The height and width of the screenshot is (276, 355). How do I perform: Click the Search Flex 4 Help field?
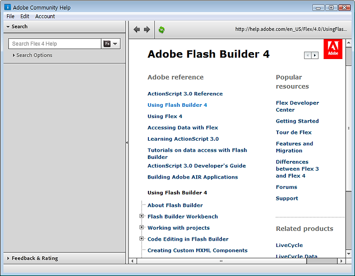(55, 44)
